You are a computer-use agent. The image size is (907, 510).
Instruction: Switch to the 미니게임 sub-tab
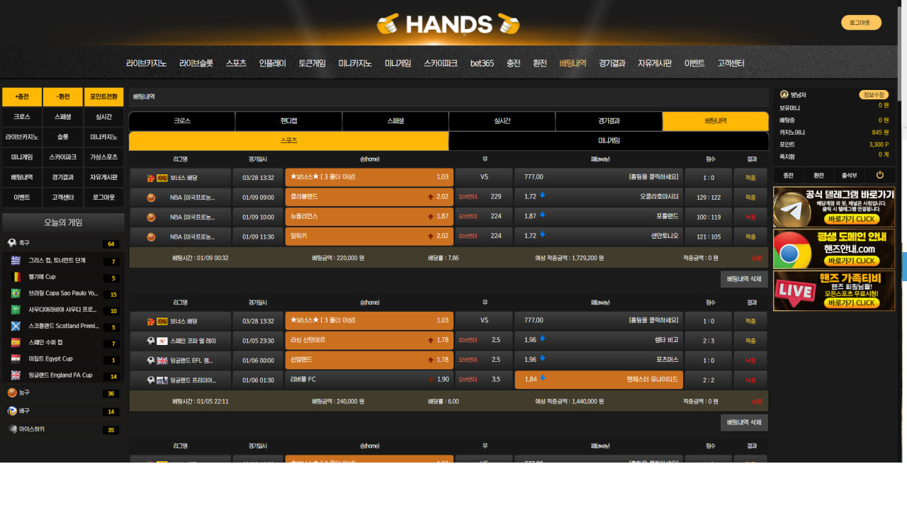coord(608,141)
